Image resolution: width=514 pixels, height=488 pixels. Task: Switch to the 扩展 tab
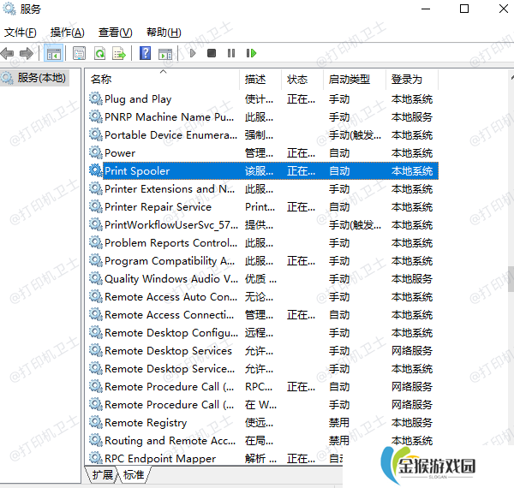102,474
